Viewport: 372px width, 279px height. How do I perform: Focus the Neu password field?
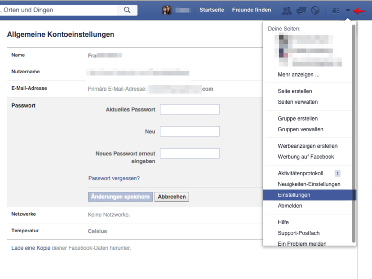coord(190,131)
